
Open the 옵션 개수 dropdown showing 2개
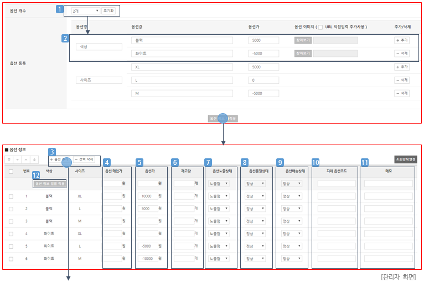(85, 10)
